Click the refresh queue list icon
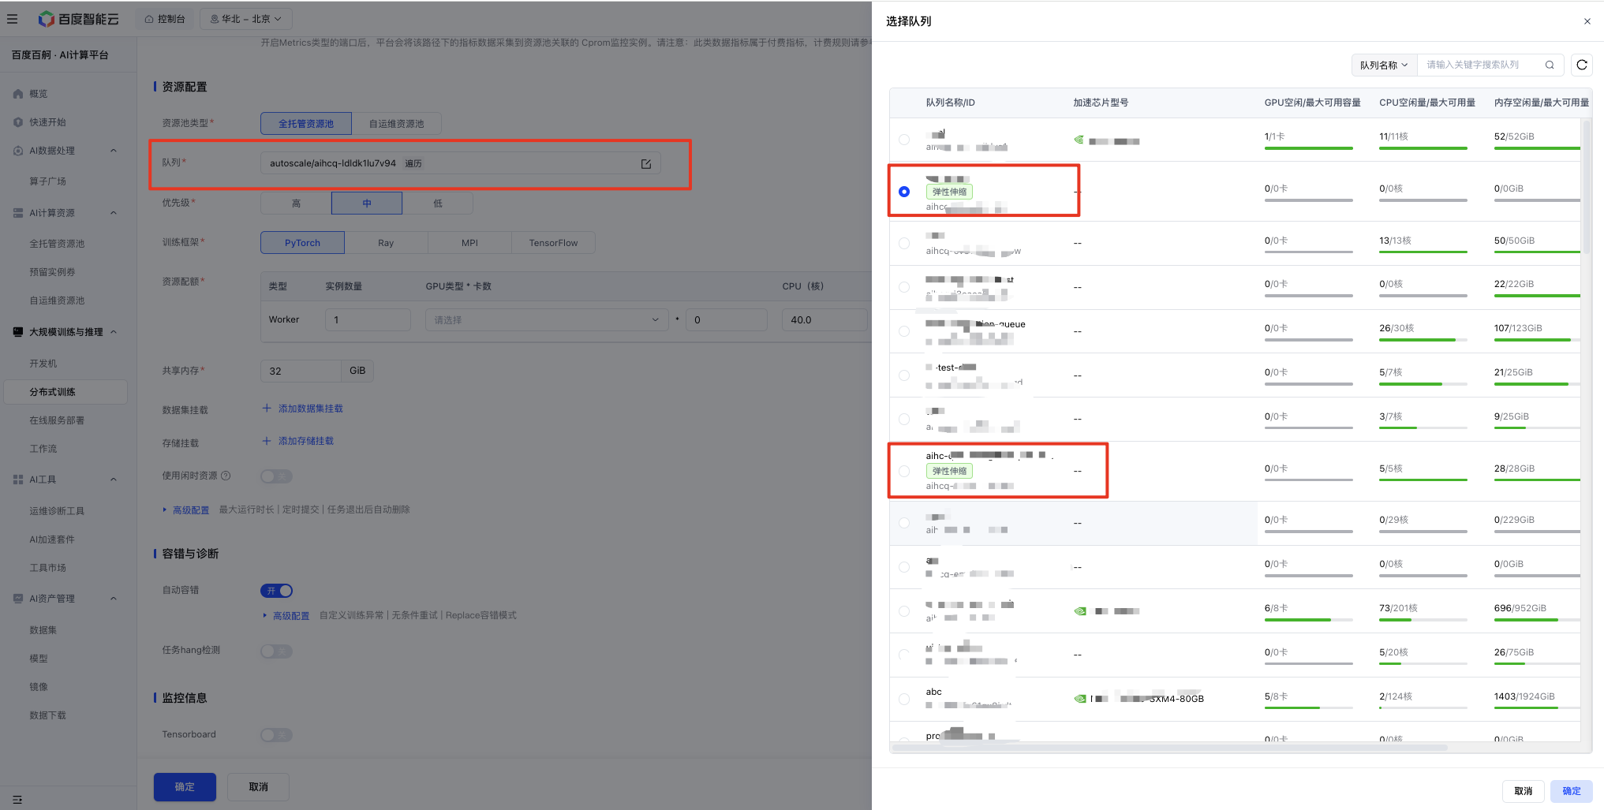 point(1581,65)
